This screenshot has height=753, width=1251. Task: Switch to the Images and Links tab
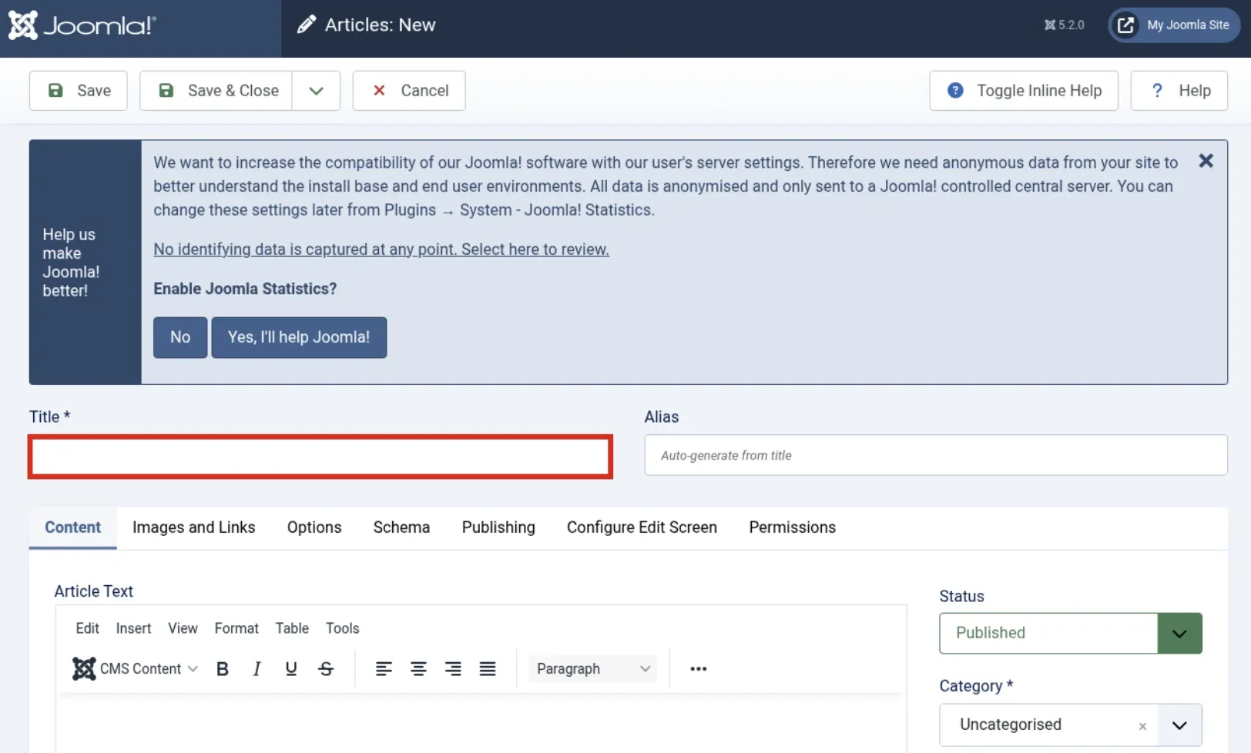pyautogui.click(x=193, y=527)
